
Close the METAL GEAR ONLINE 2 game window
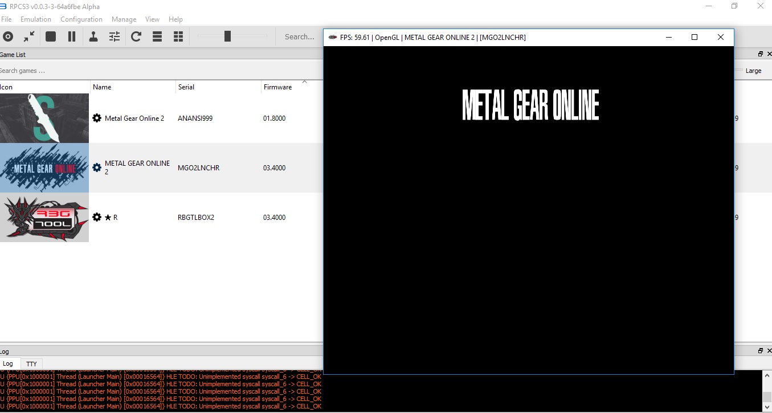(x=721, y=37)
